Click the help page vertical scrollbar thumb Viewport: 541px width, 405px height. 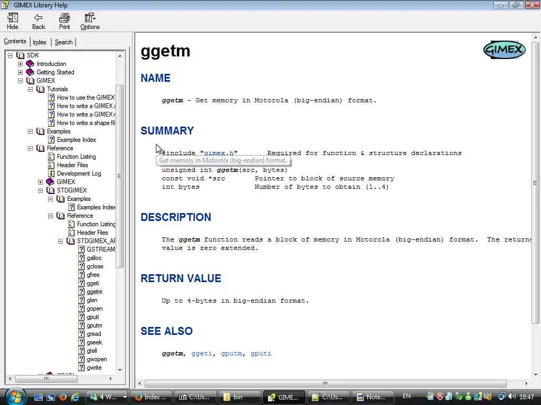coord(535,183)
